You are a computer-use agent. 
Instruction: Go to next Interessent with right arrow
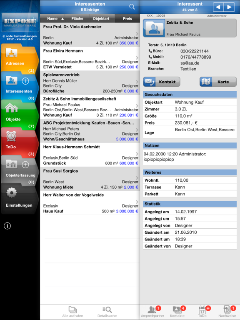229,7
